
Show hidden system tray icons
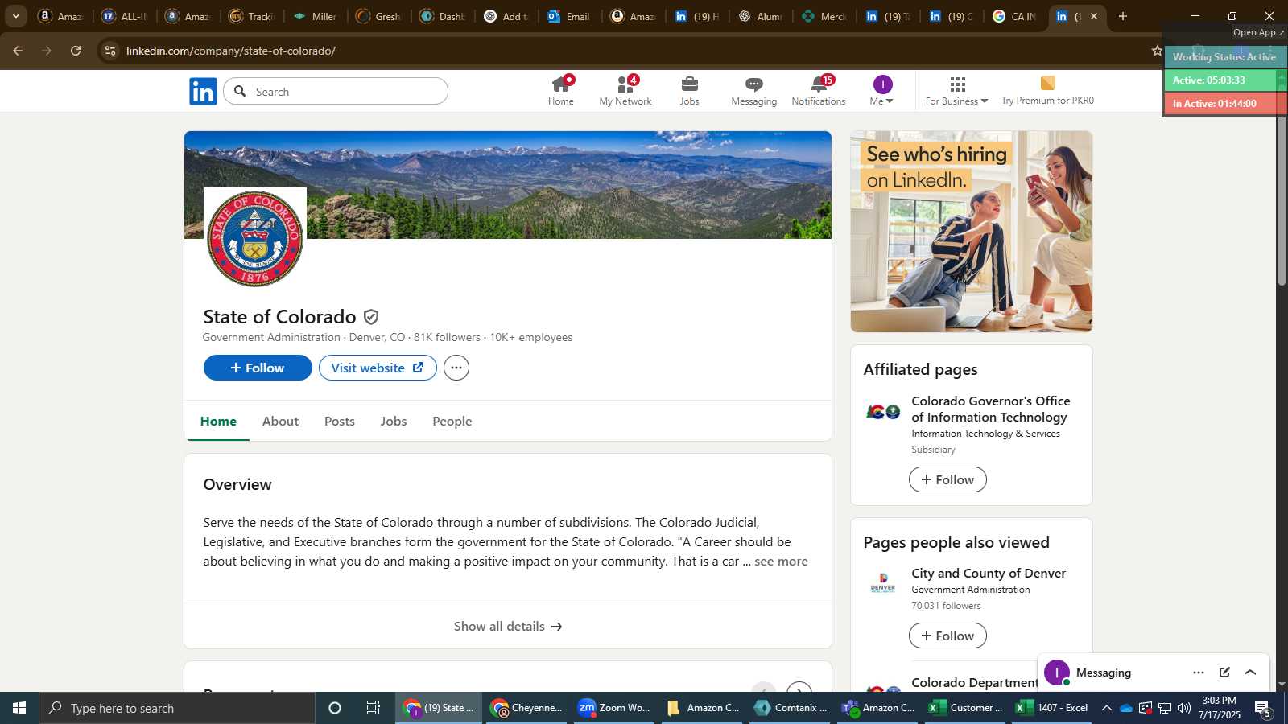[1106, 708]
